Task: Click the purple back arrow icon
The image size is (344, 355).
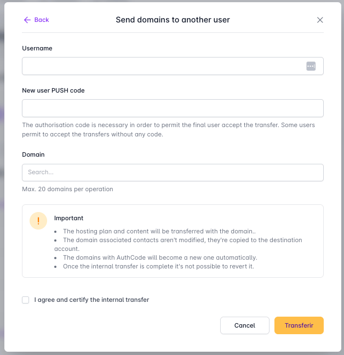Action: click(27, 20)
